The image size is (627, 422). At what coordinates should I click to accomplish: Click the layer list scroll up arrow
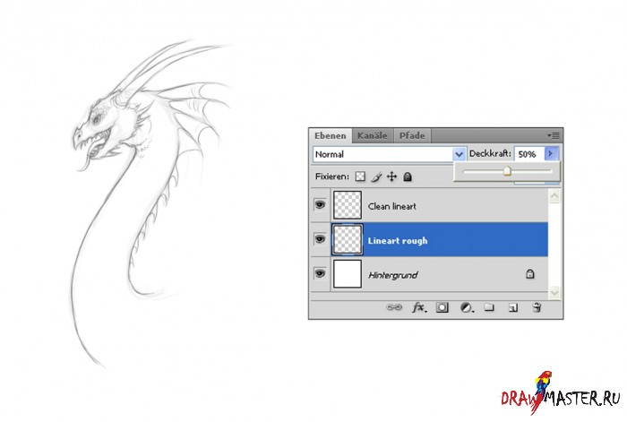pyautogui.click(x=554, y=196)
